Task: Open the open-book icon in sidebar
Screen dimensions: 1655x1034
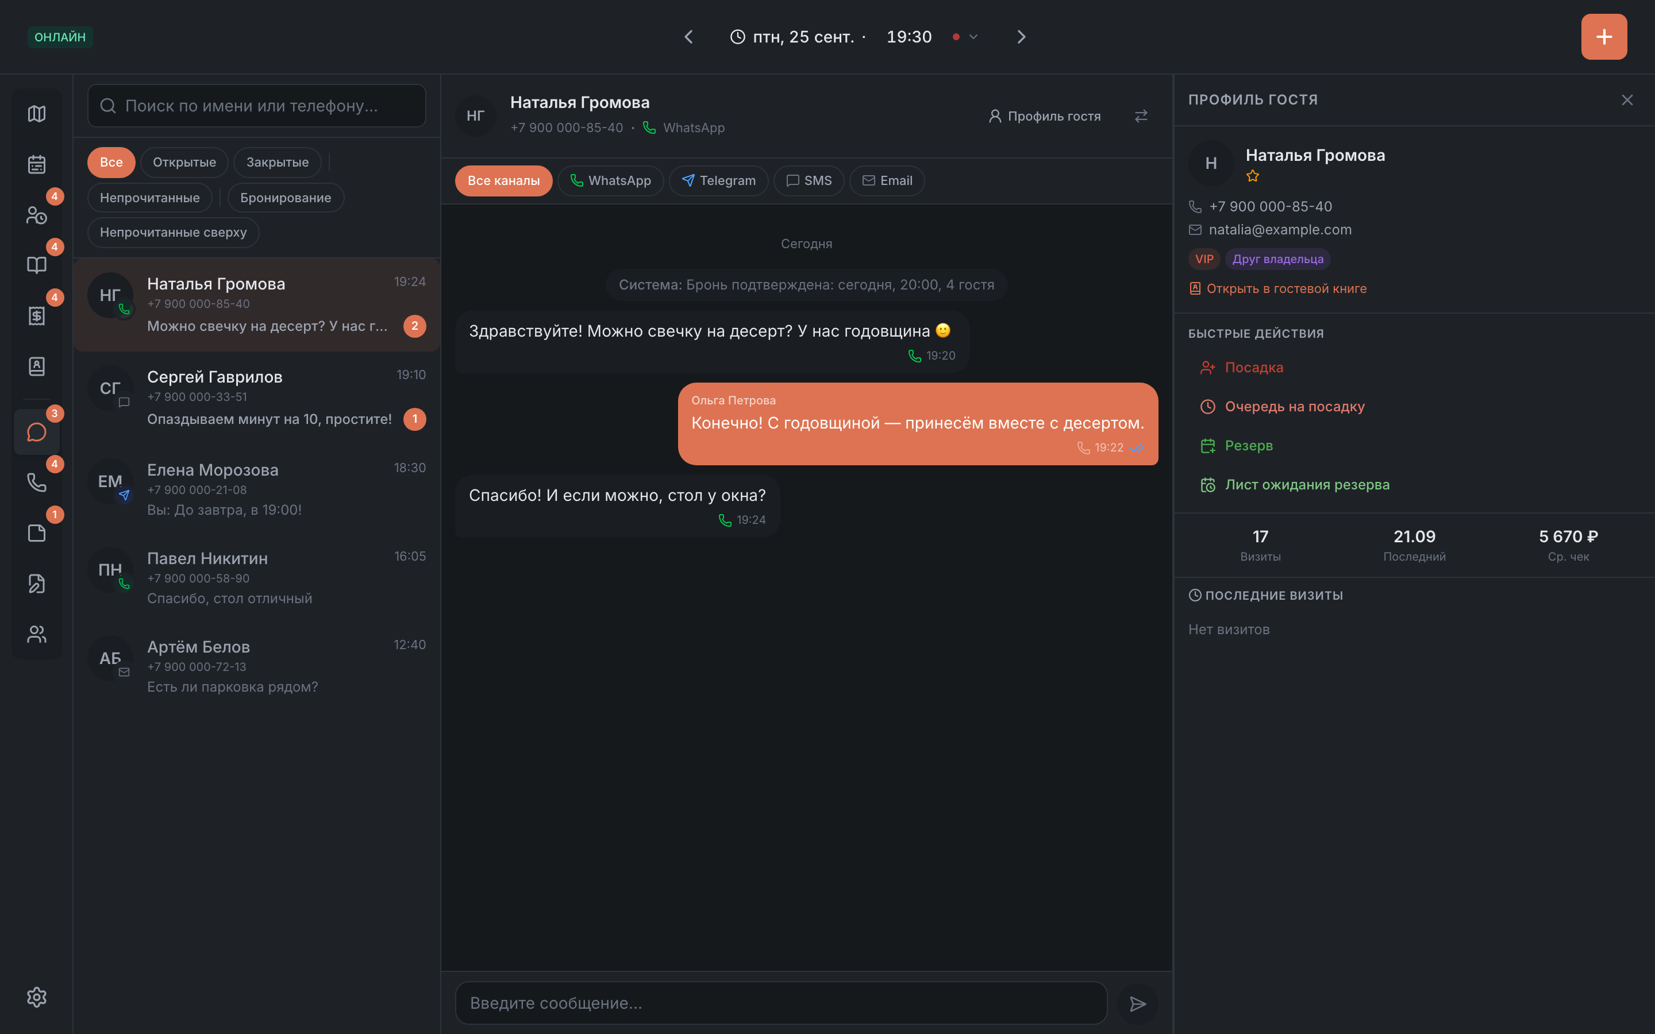Action: pos(37,265)
